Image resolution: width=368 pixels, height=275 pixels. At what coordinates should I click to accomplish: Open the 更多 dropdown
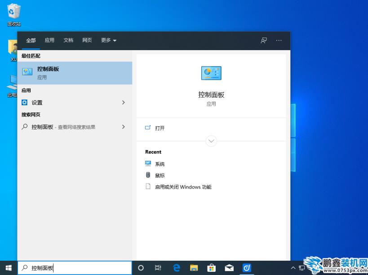click(109, 40)
